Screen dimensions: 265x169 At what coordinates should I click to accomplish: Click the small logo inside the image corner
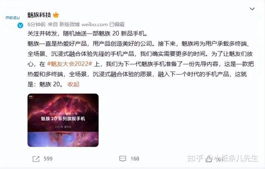pyautogui.click(x=31, y=97)
